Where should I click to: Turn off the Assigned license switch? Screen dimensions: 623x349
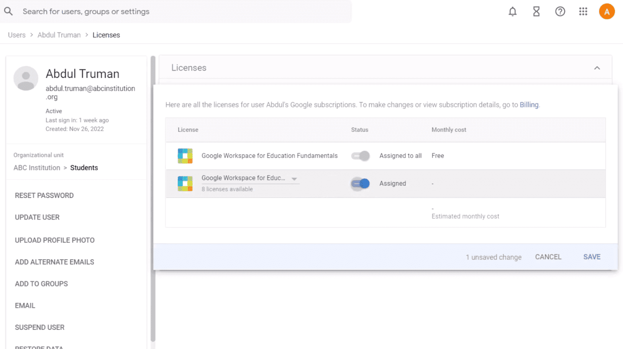click(360, 183)
